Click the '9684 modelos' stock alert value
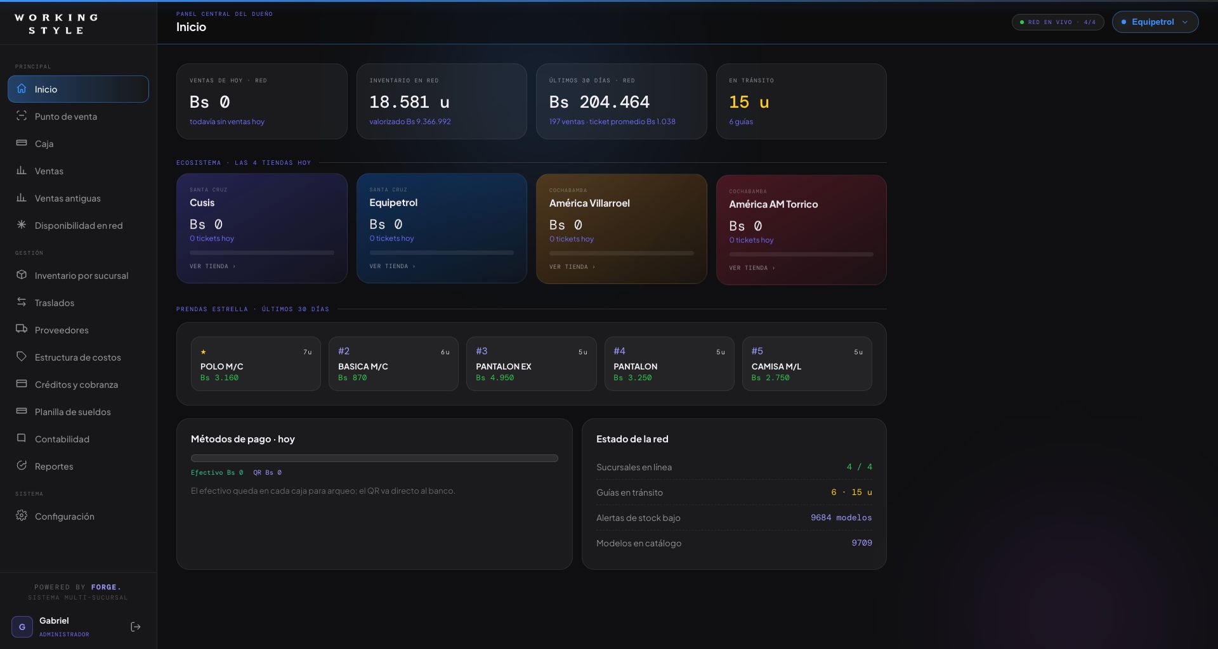The width and height of the screenshot is (1218, 649). tap(841, 518)
